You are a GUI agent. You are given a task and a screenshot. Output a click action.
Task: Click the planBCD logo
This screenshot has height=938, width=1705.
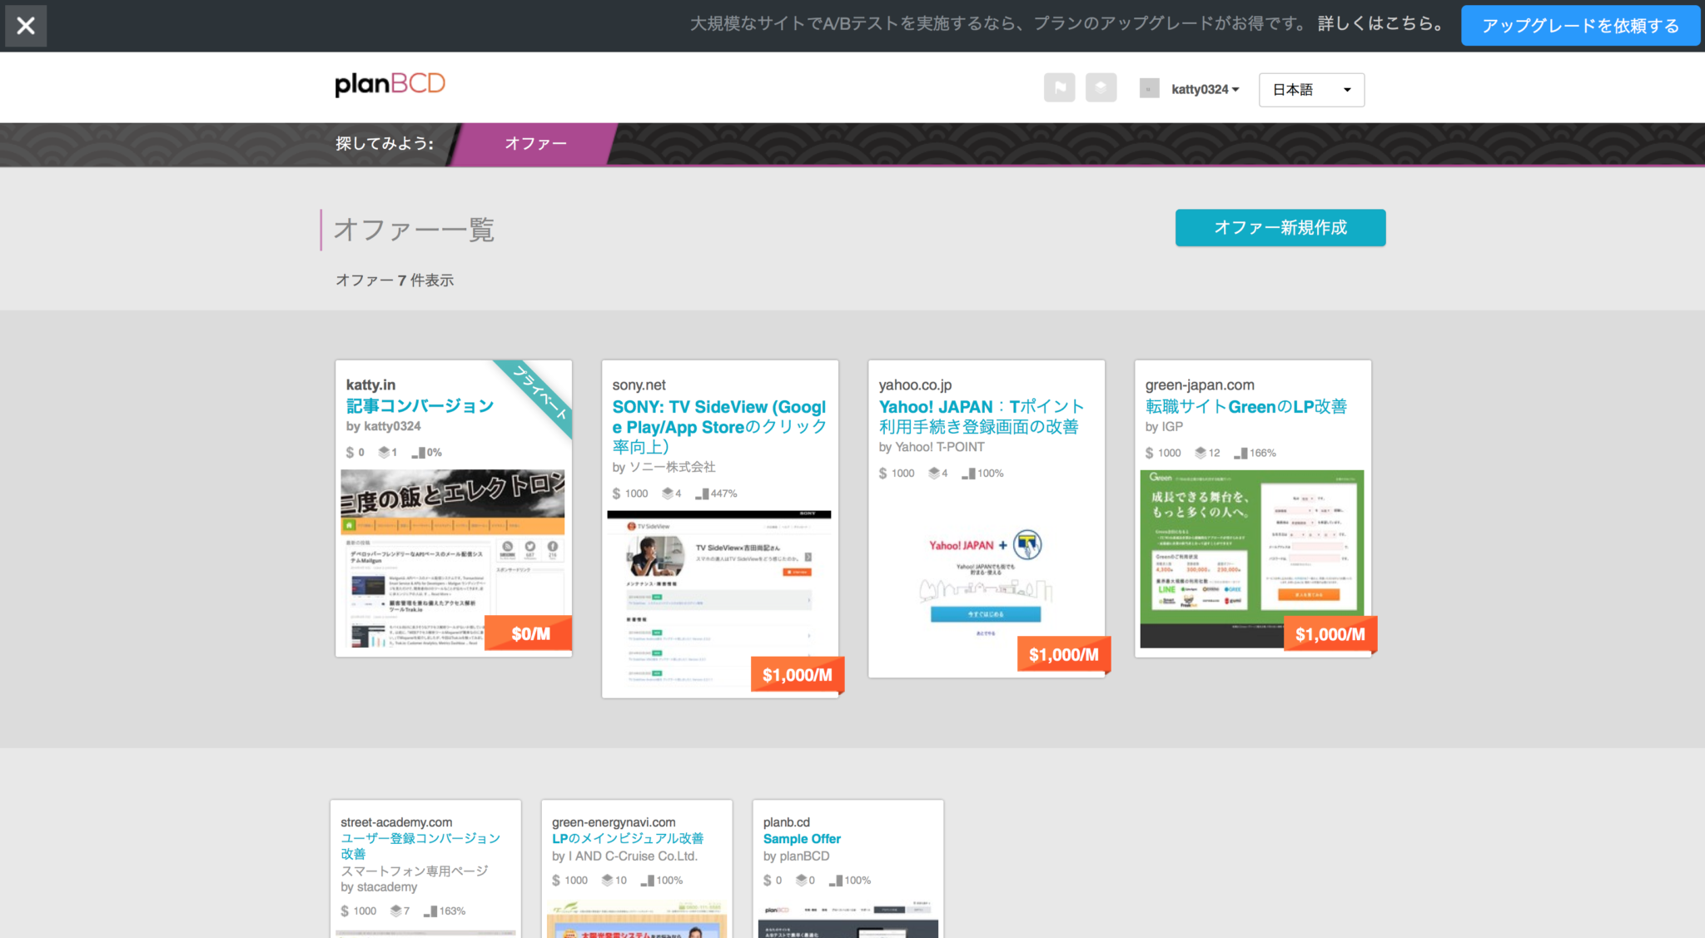pyautogui.click(x=389, y=83)
